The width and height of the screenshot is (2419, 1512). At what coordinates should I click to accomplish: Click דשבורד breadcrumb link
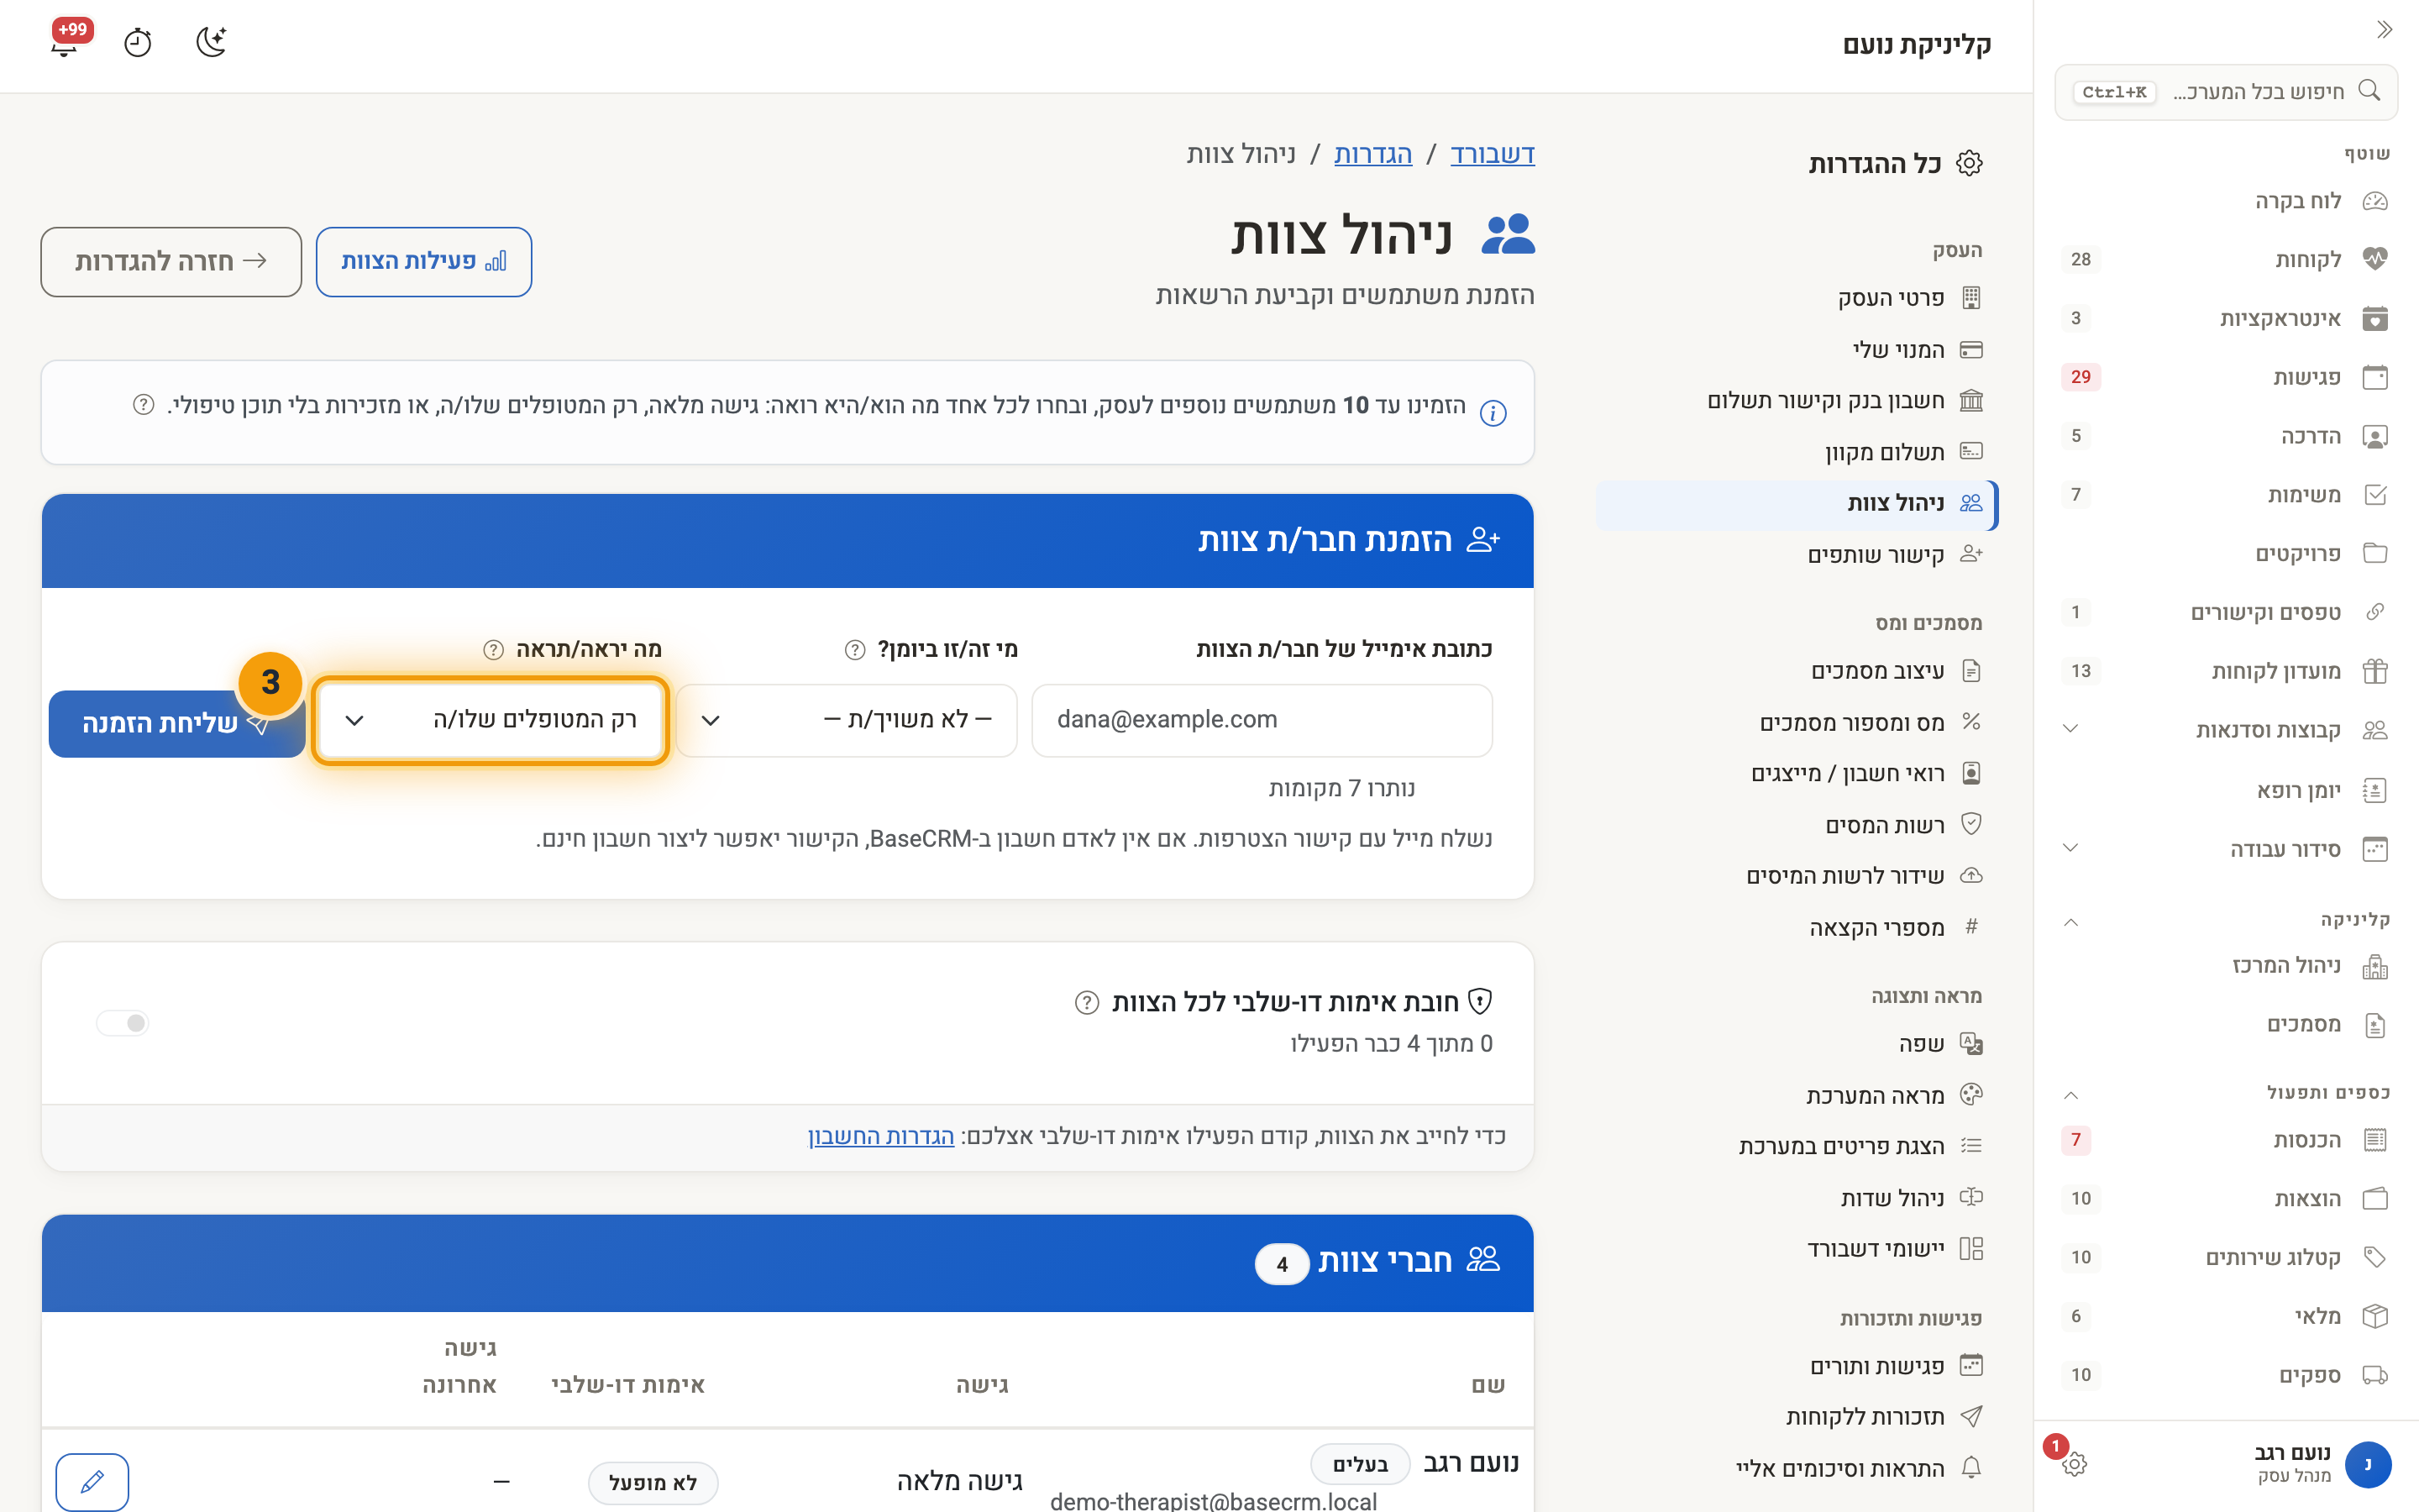tap(1493, 154)
